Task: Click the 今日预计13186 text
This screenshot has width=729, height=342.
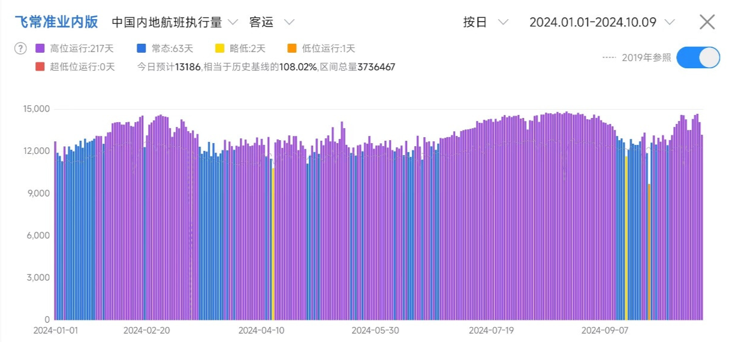Action: pos(169,66)
